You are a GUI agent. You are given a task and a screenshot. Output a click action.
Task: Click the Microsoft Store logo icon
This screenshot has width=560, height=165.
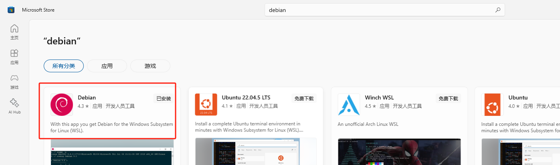pos(11,10)
